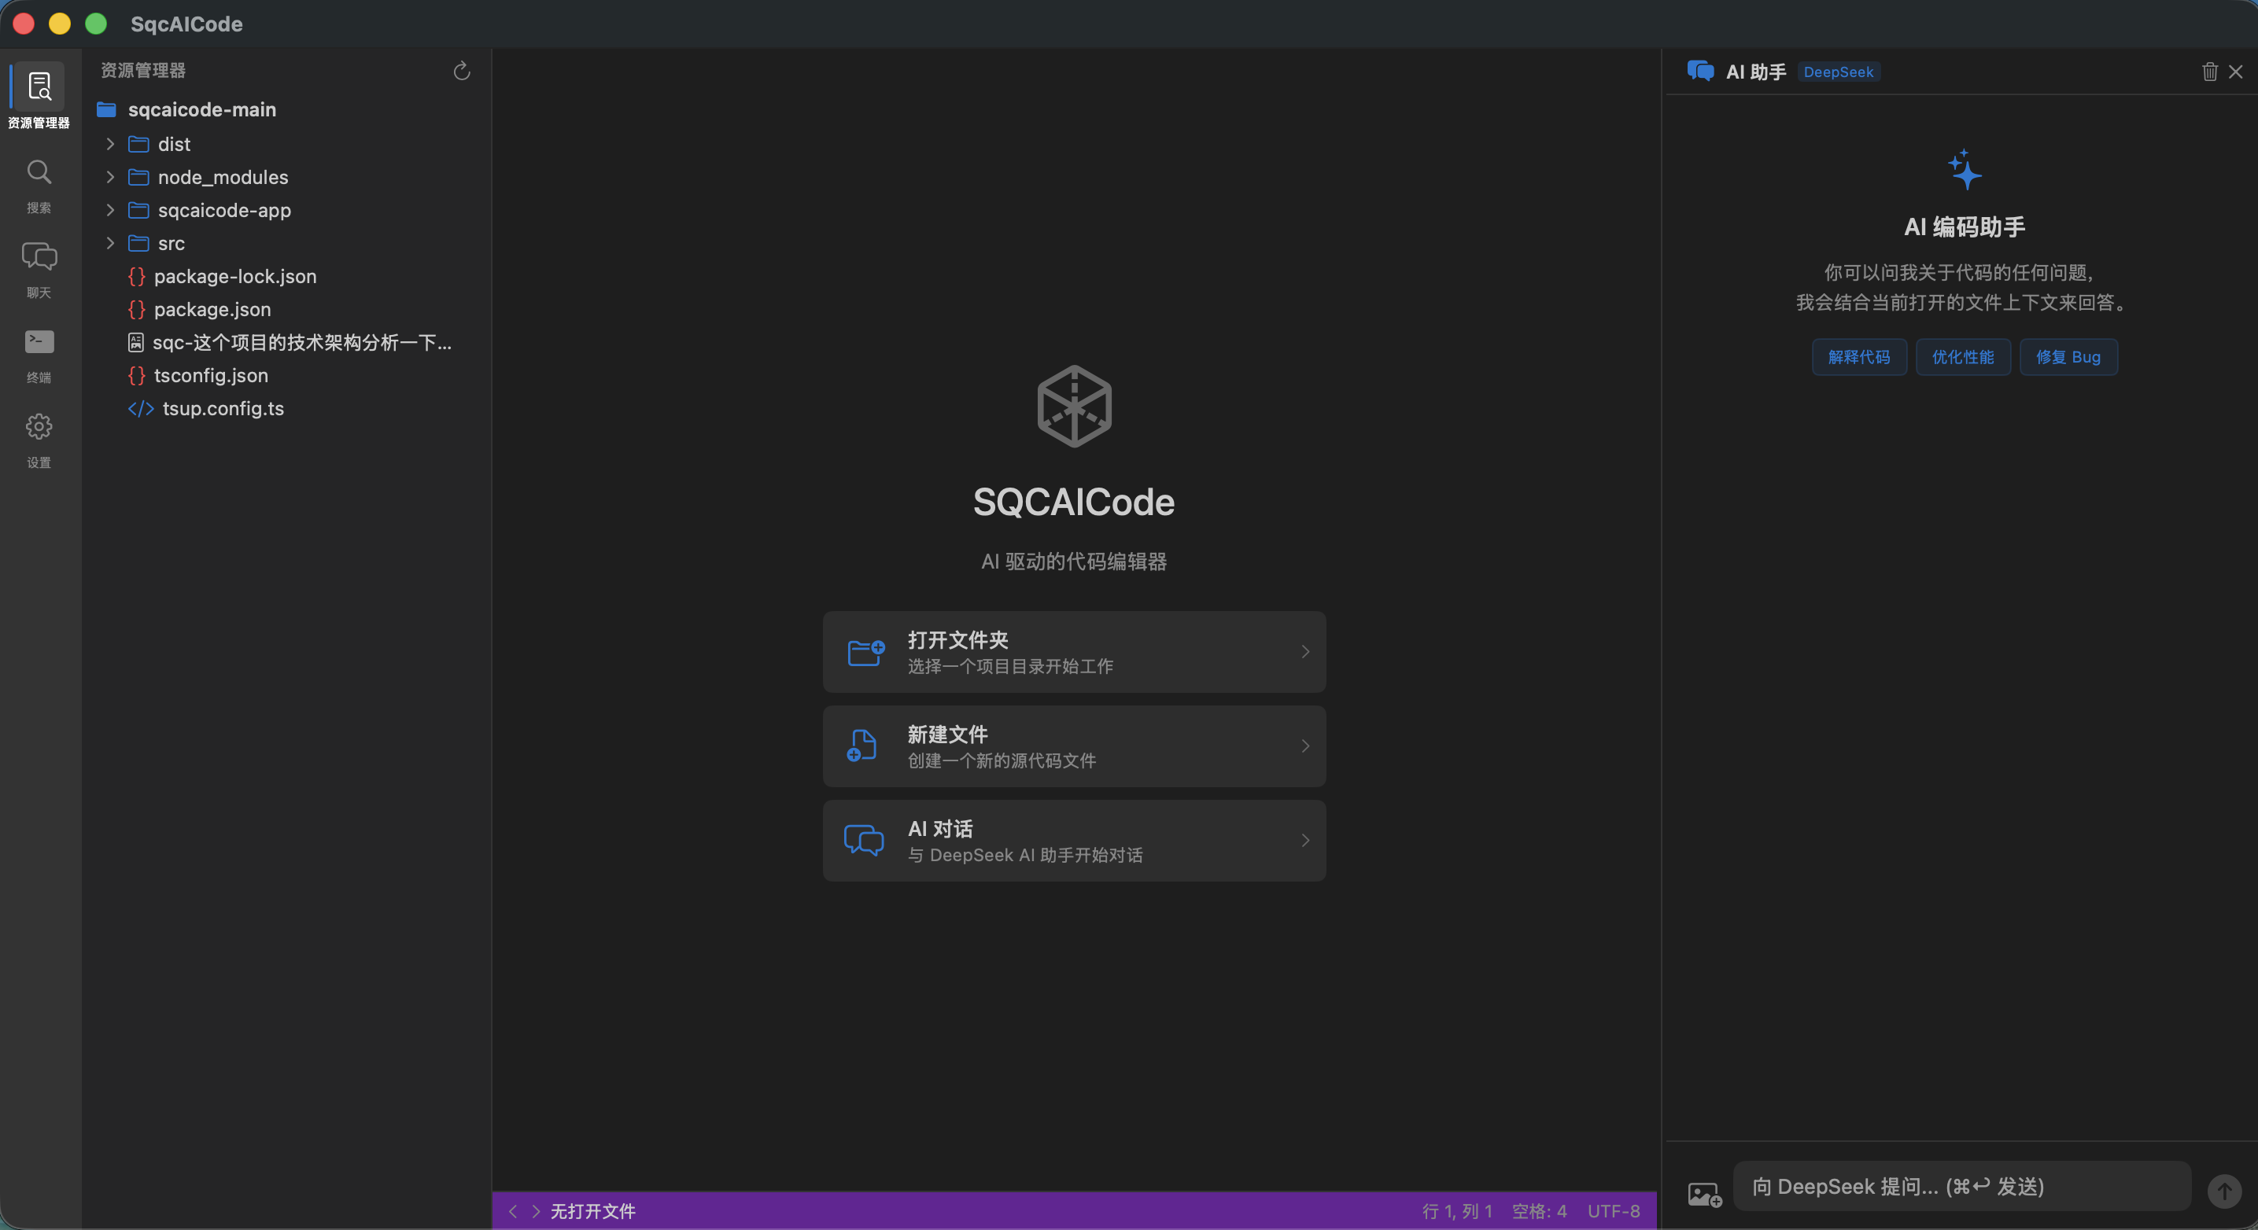The width and height of the screenshot is (2258, 1230).
Task: Clear AI chat with trash icon
Action: click(2210, 72)
